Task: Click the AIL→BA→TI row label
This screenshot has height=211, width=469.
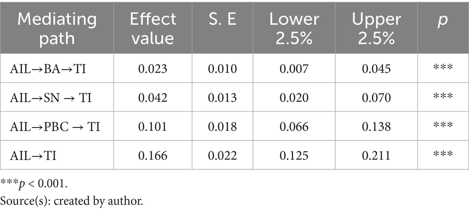Action: click(x=49, y=69)
